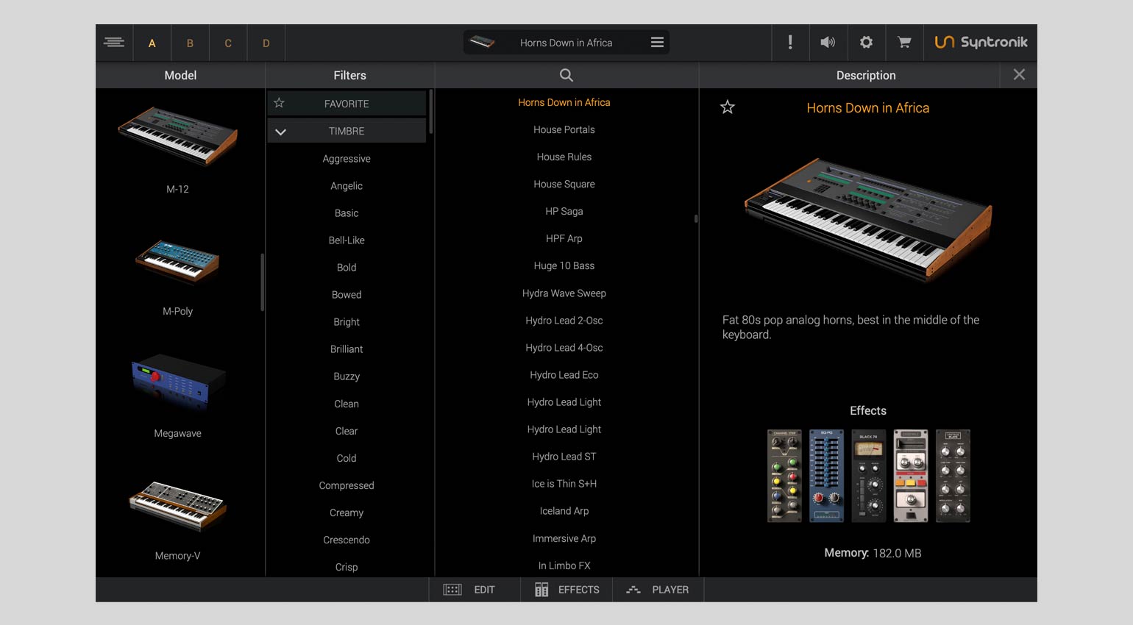Open preset menu beside Horns Down in Africa
1133x625 pixels.
(x=657, y=43)
